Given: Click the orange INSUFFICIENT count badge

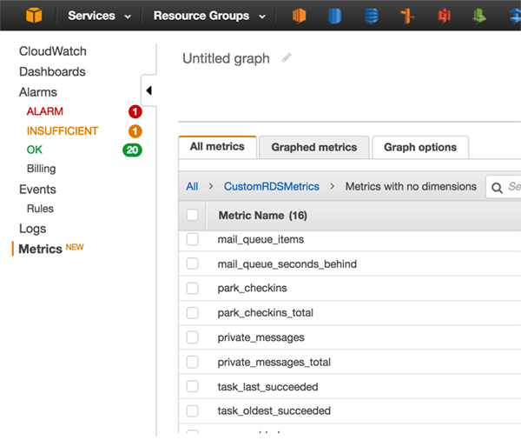Looking at the screenshot, I should 135,131.
